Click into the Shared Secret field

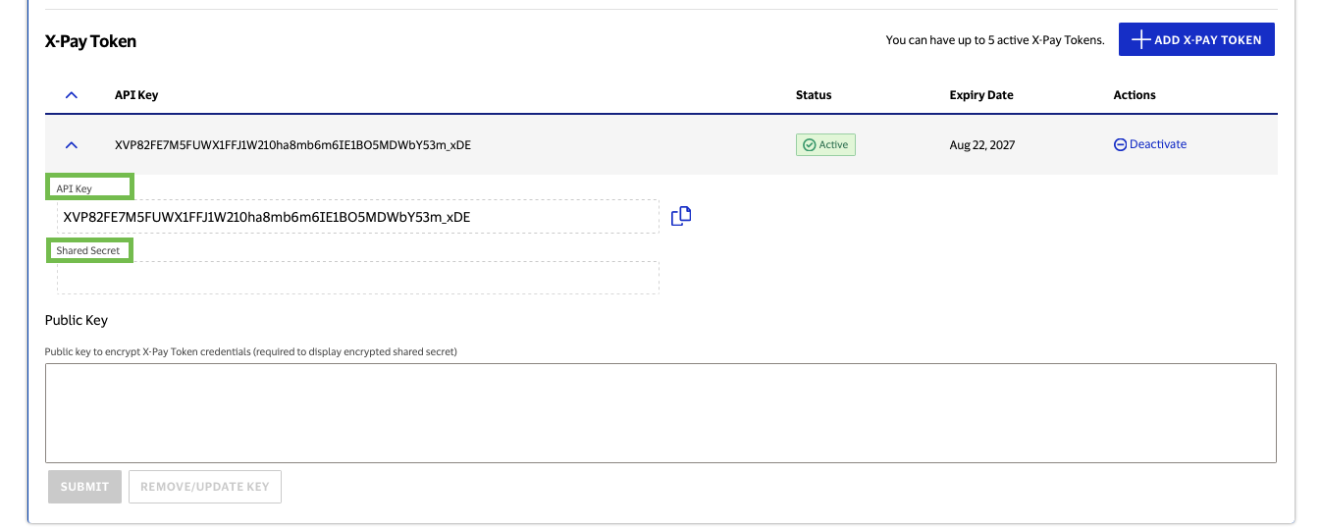[x=357, y=278]
